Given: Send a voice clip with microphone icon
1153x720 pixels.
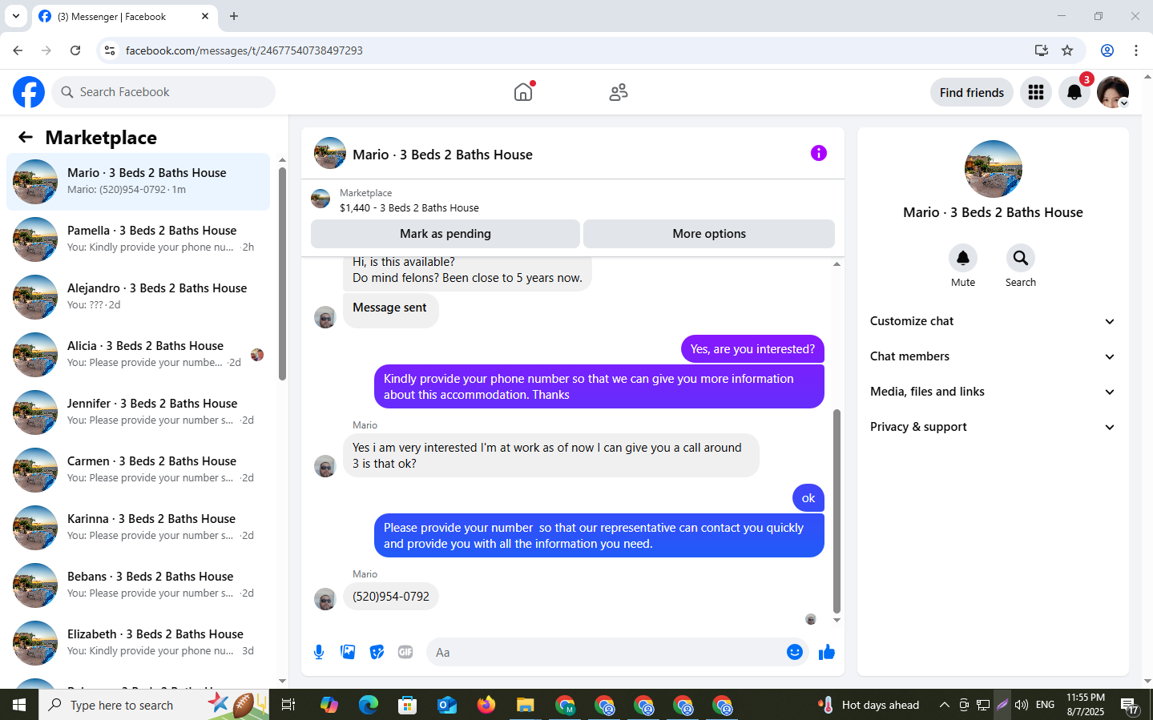Looking at the screenshot, I should 319,652.
